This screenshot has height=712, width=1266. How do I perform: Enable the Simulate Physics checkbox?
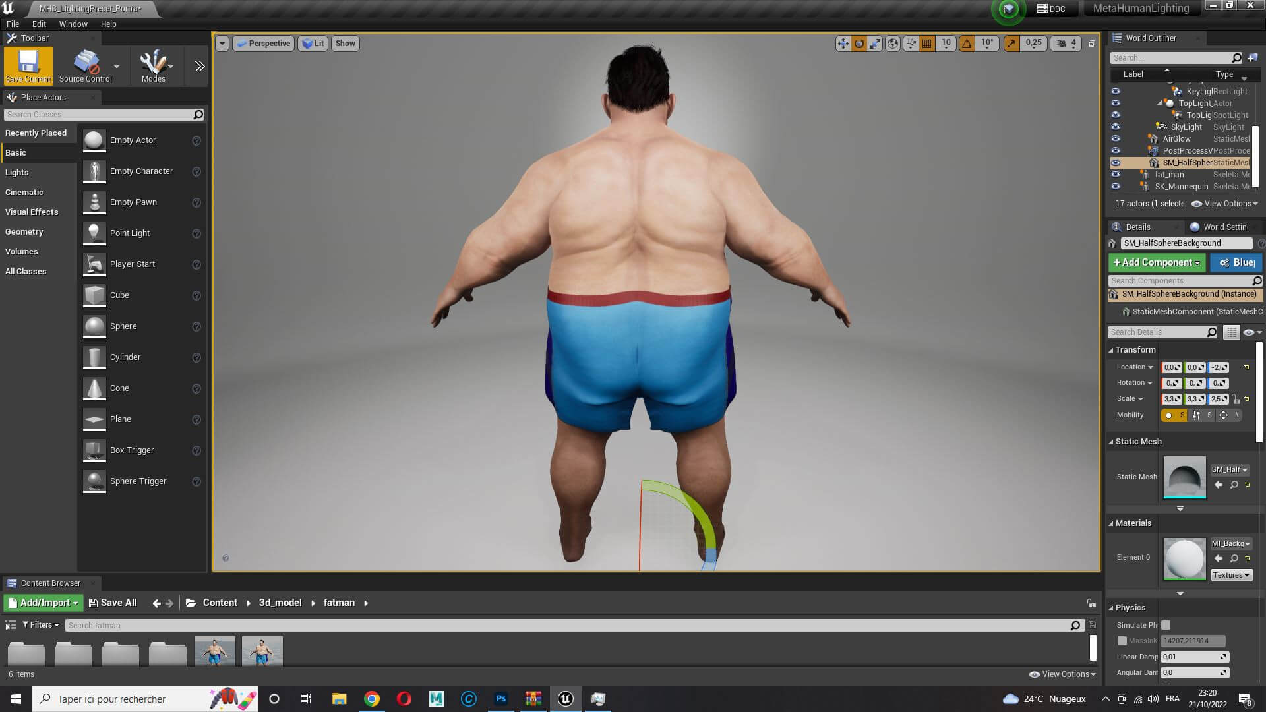tap(1166, 625)
